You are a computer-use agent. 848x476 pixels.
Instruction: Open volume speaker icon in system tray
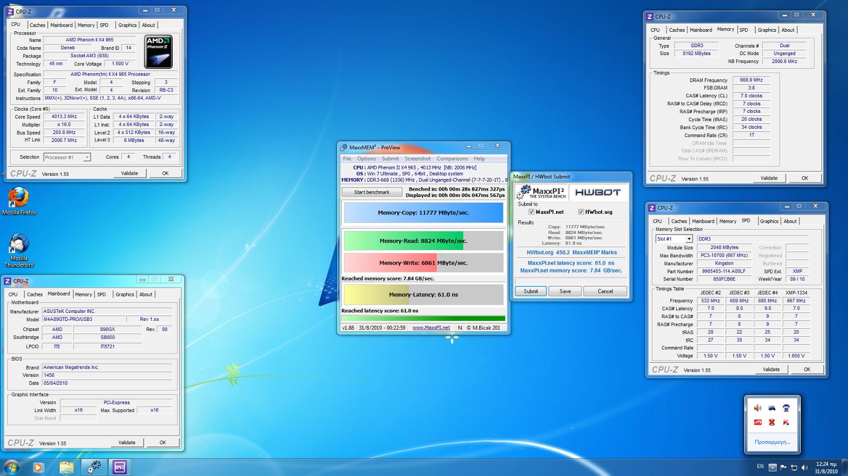[805, 468]
